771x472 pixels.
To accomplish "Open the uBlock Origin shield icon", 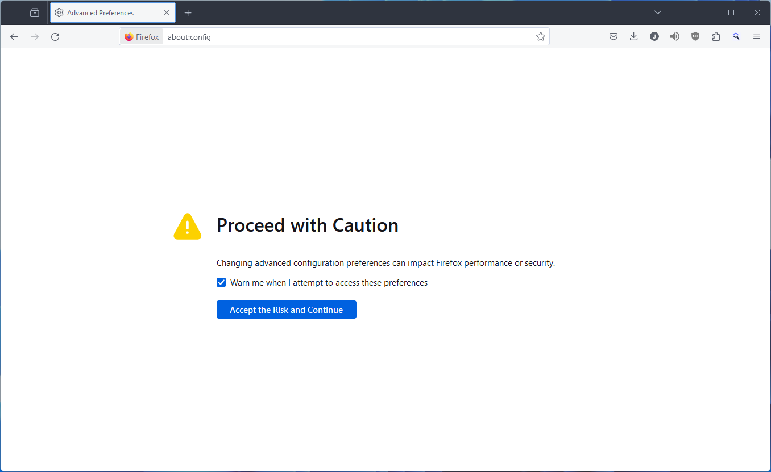I will (695, 37).
